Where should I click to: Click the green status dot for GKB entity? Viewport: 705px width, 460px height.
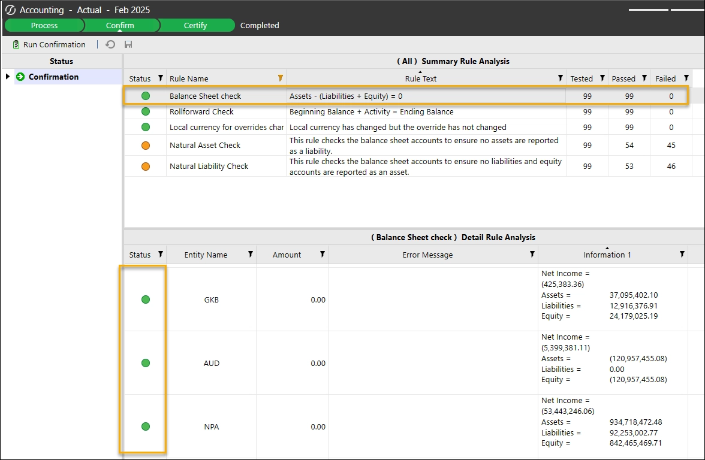click(146, 299)
